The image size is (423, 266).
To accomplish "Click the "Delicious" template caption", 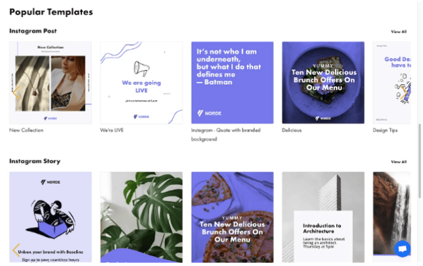I will pos(292,130).
